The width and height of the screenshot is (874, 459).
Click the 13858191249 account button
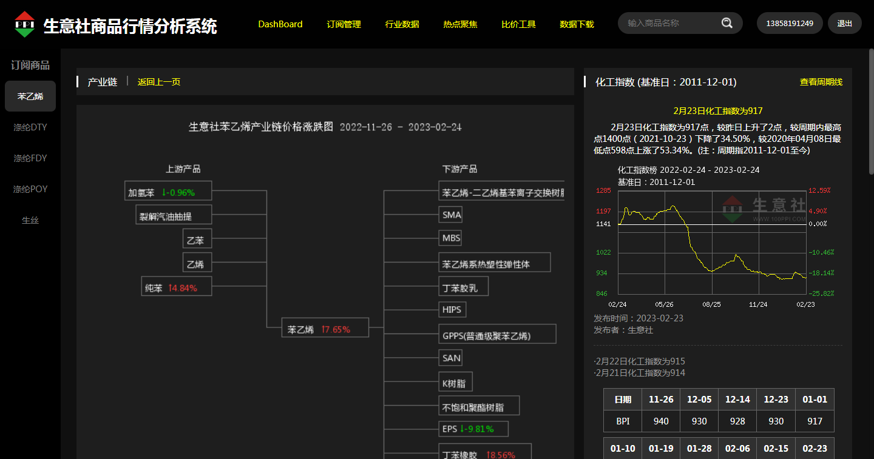pyautogui.click(x=789, y=23)
